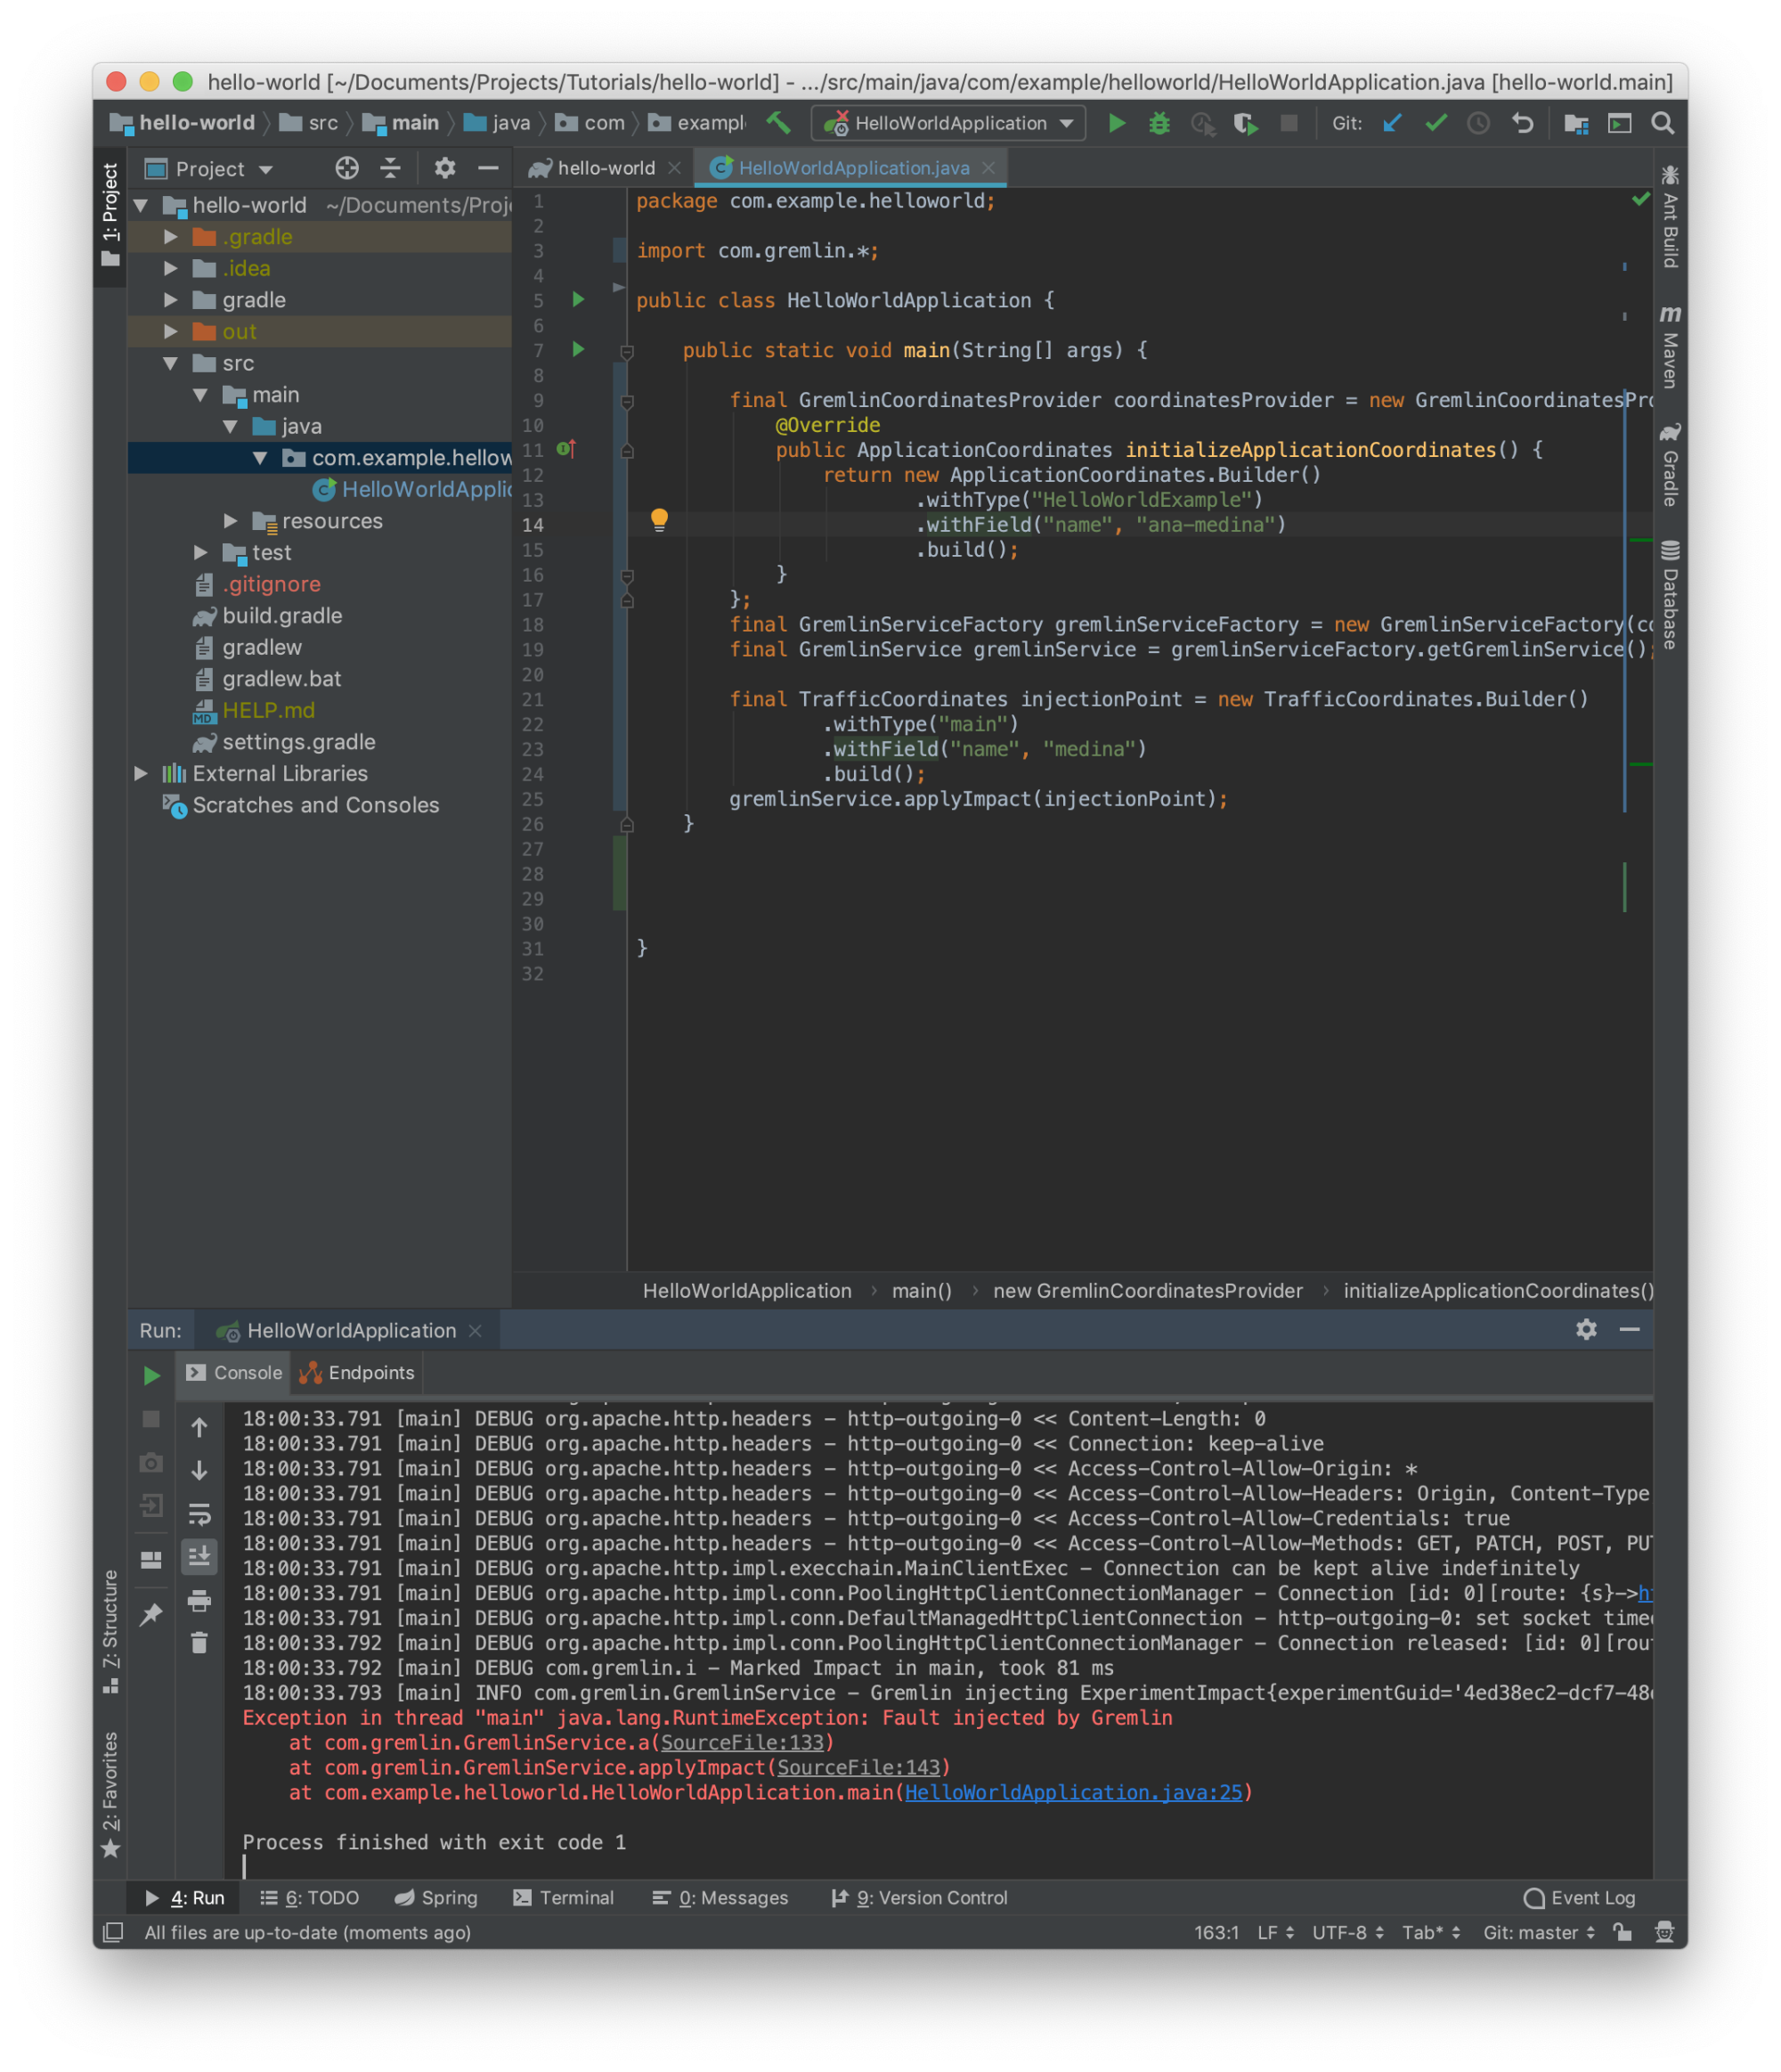
Task: Open the 9: Version Control tool window
Action: pyautogui.click(x=920, y=1898)
